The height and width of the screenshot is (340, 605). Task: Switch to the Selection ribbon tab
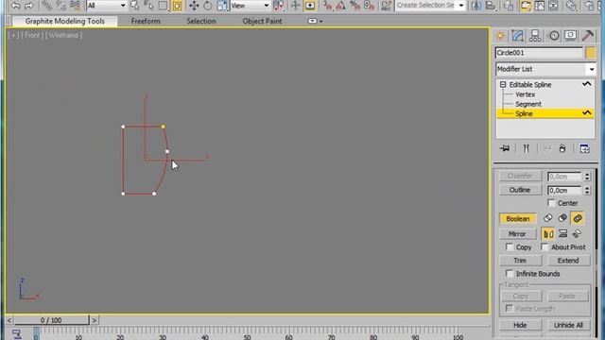201,21
